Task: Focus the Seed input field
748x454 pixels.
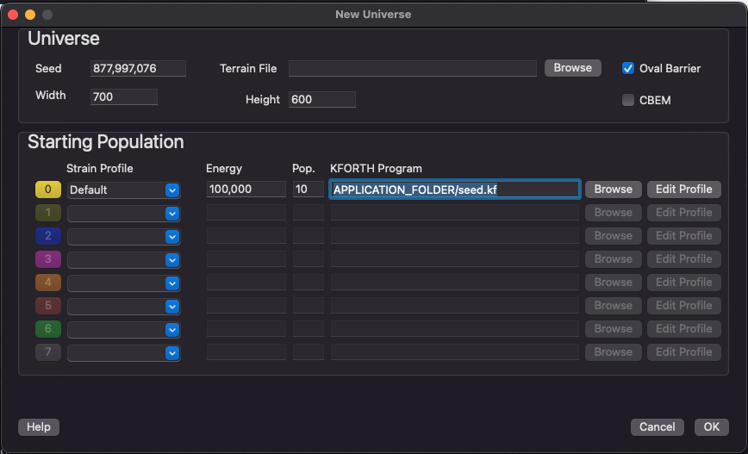Action: point(138,68)
